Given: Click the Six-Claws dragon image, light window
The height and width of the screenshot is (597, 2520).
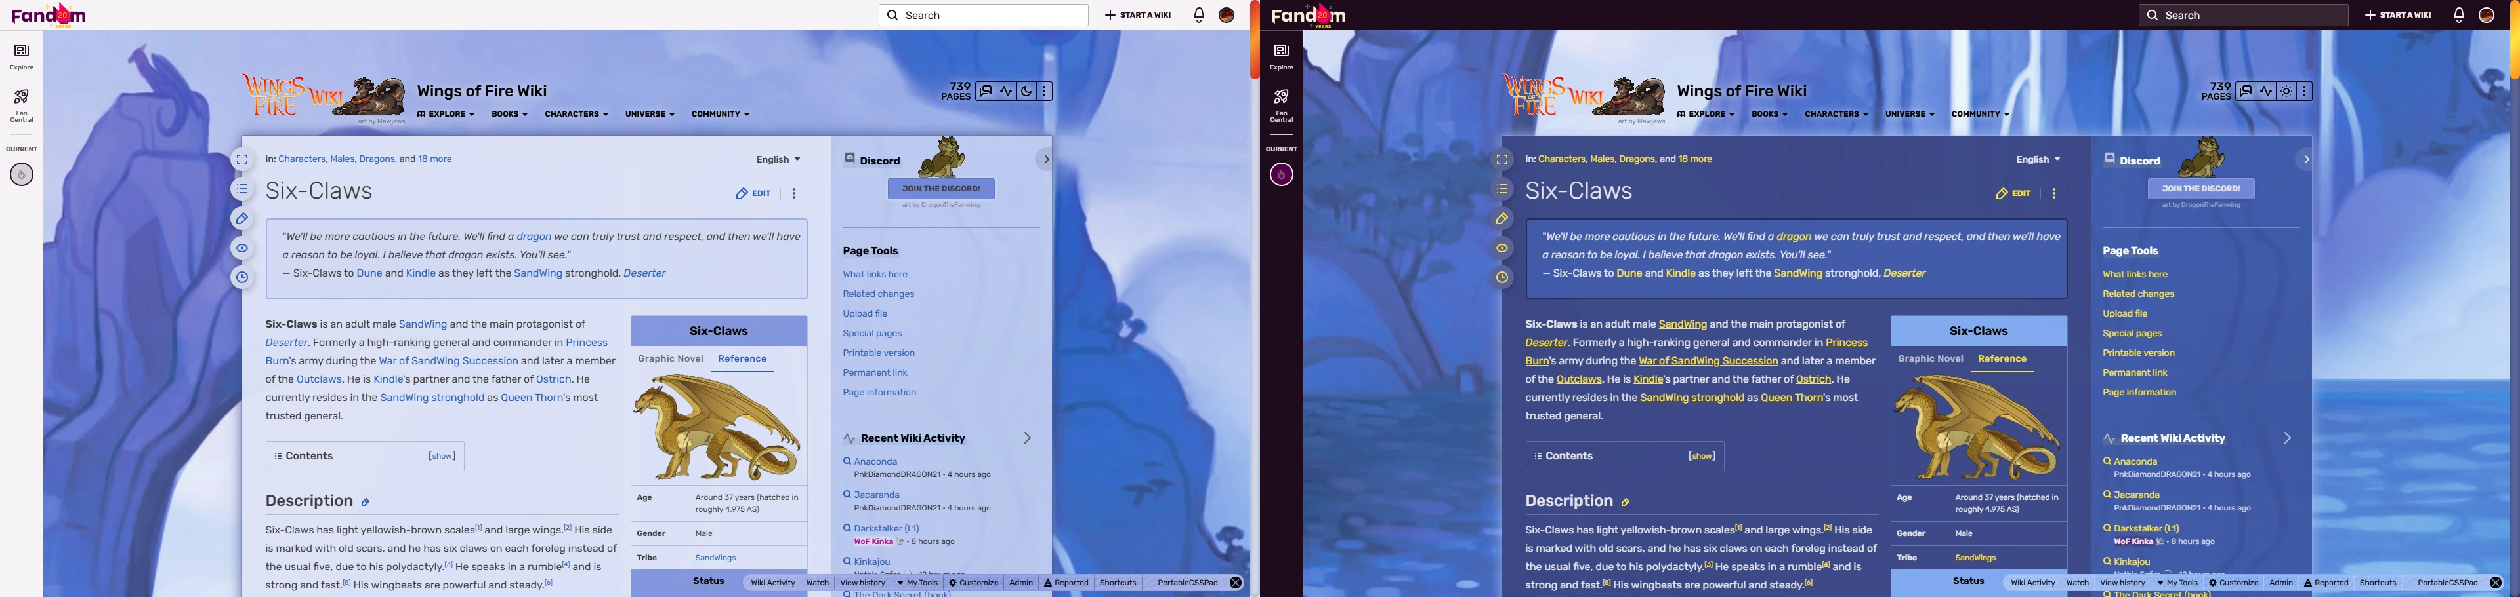Looking at the screenshot, I should pos(717,428).
